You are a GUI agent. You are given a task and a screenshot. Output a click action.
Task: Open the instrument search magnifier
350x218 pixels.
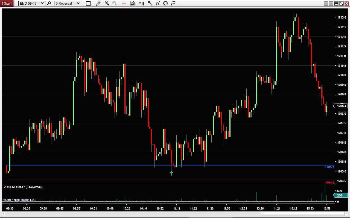[49, 3]
